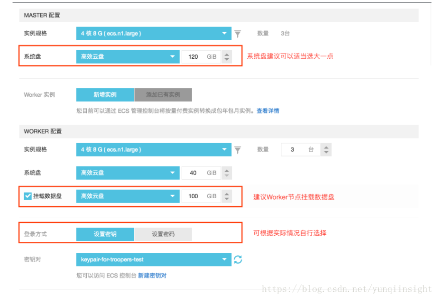Decrease WORKER instance count
Viewport: 438px width, 299px height.
(326, 153)
